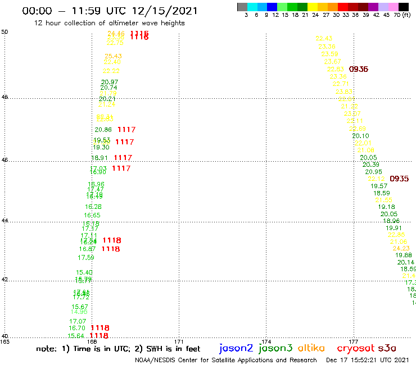Viewport: 416px width, 365px height.
Task: Click the bright red color scale swatch
Action: pyautogui.click(x=343, y=7)
